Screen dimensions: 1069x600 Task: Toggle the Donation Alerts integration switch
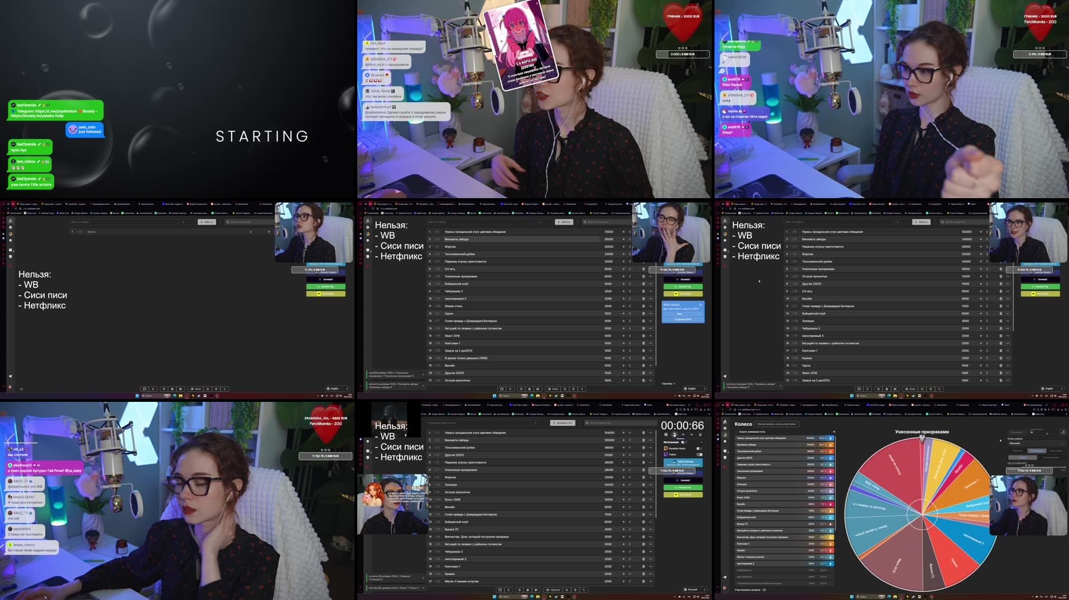click(698, 448)
